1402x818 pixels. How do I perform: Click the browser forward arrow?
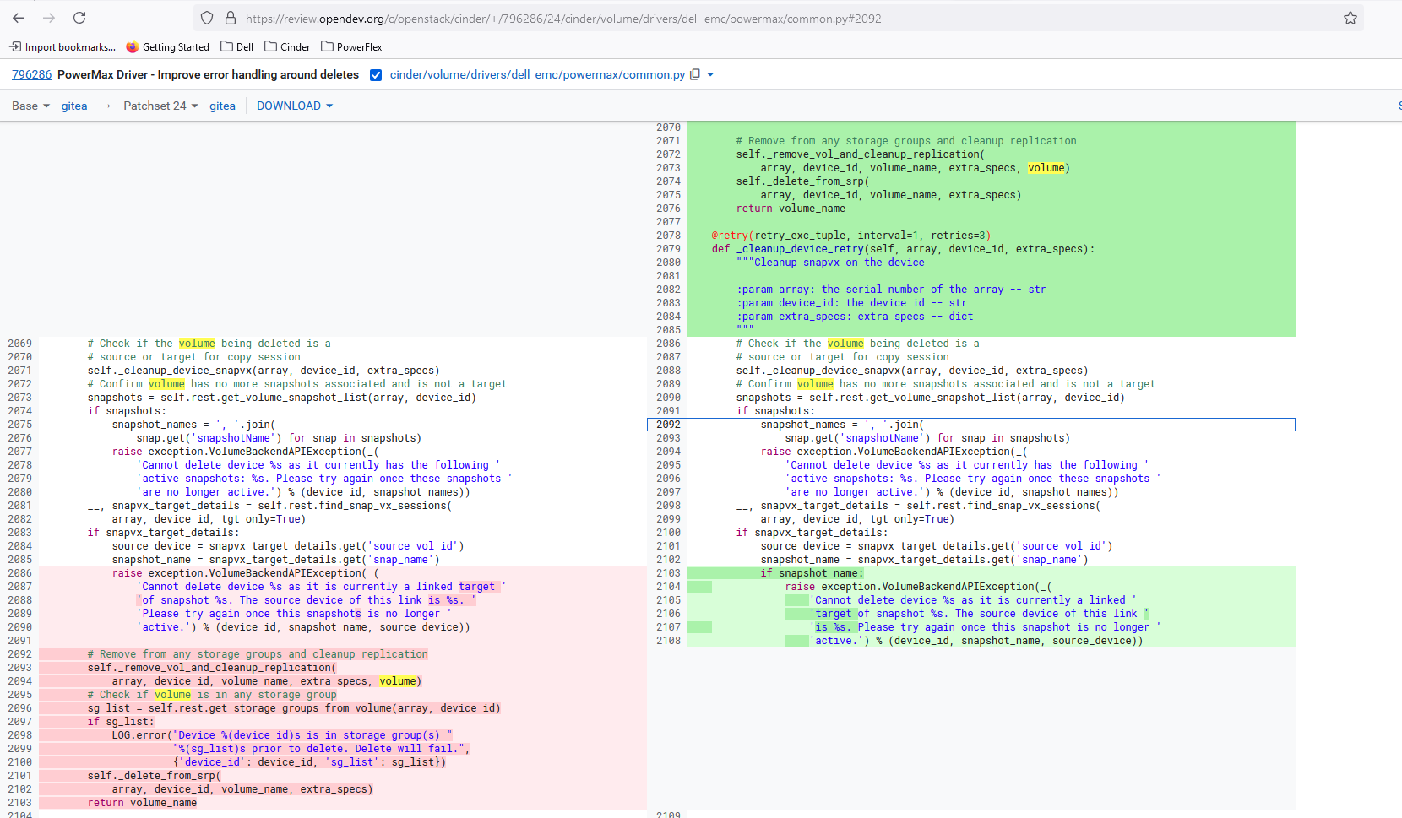[49, 18]
